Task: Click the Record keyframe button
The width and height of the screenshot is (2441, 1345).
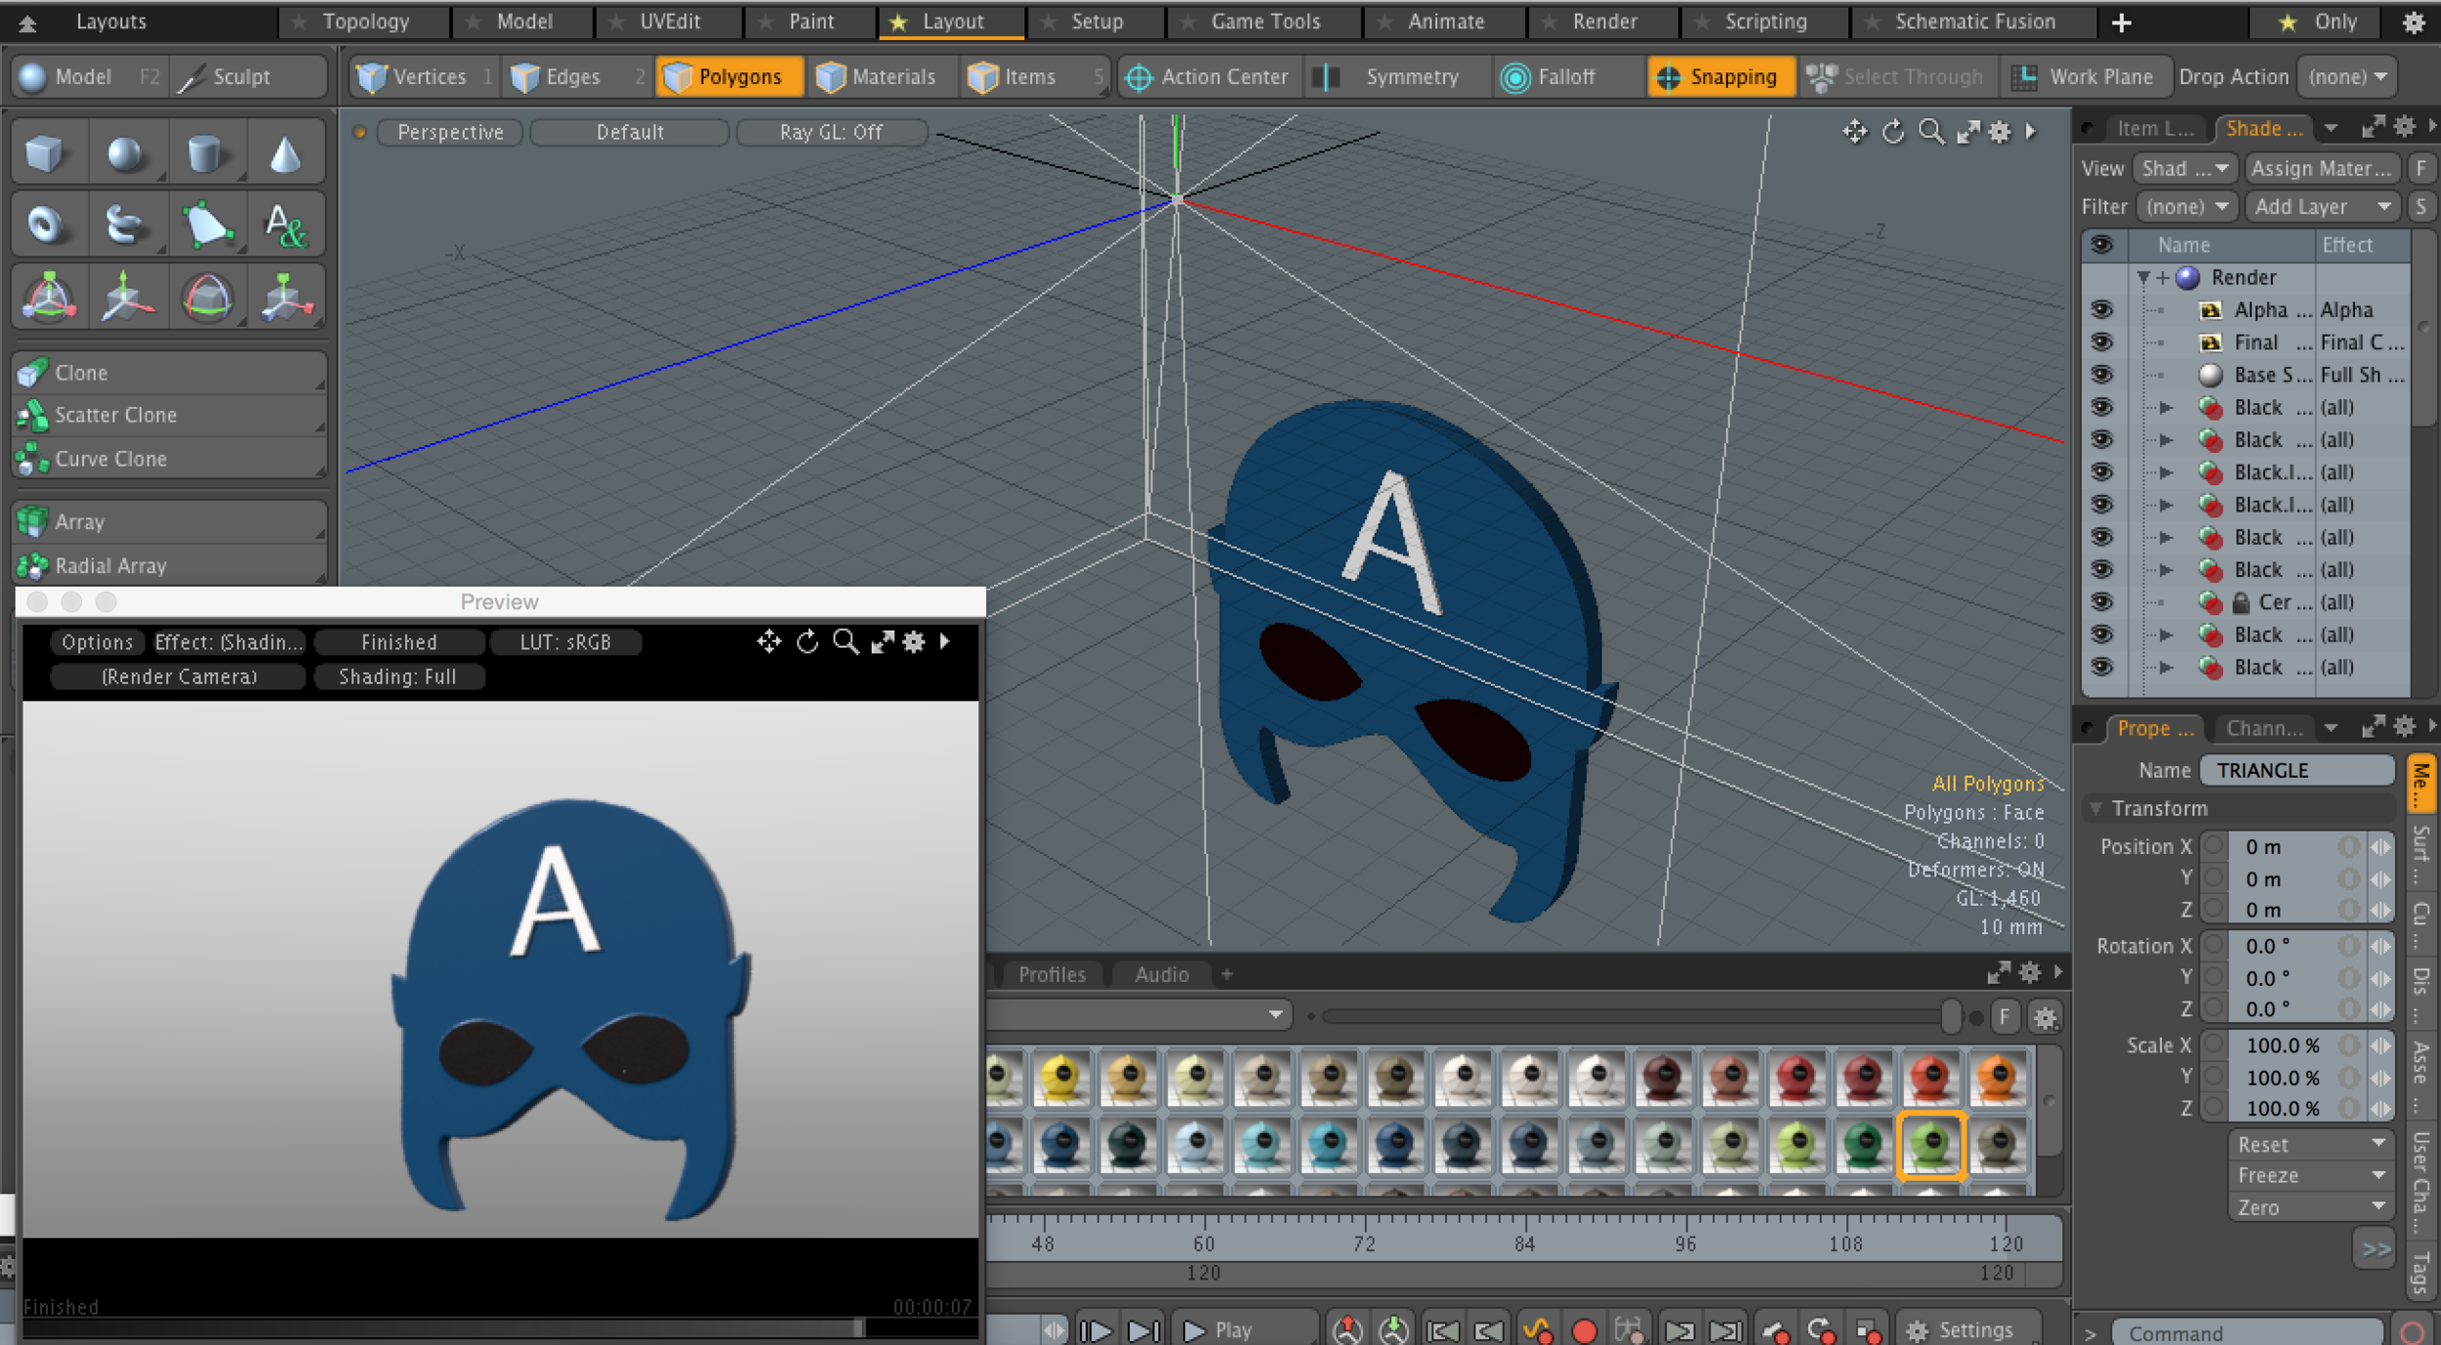Action: 1586,1328
